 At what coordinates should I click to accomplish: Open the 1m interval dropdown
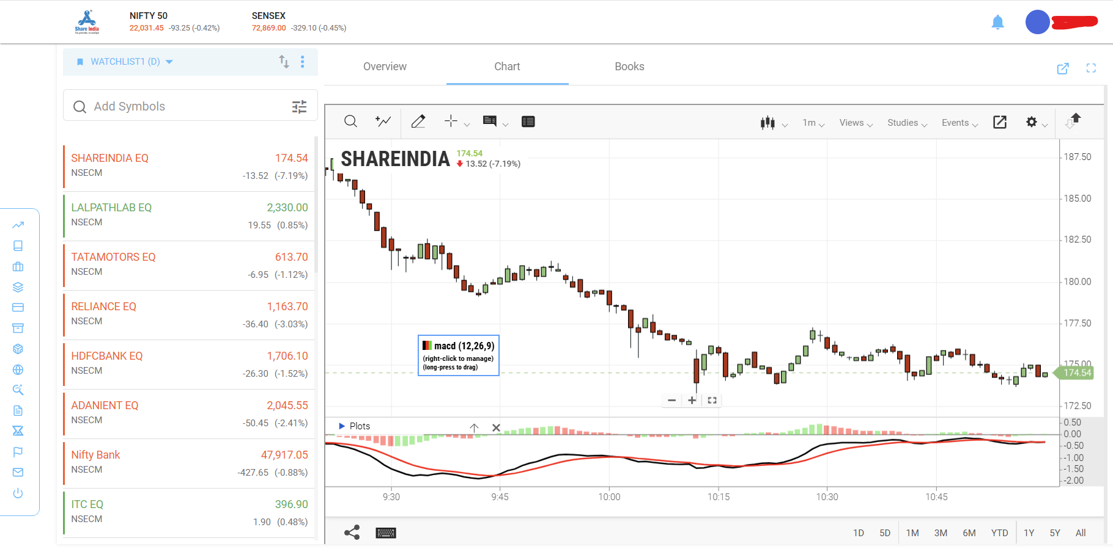click(813, 123)
